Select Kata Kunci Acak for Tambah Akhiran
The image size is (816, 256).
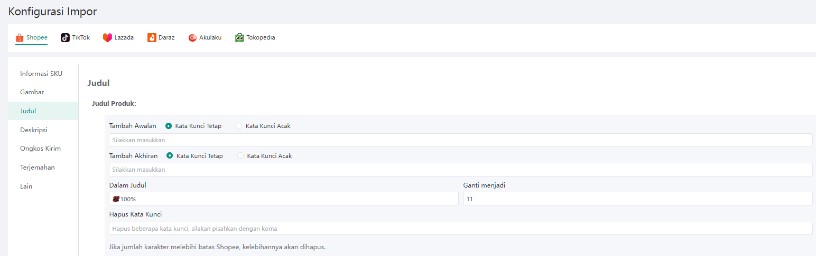pos(240,156)
